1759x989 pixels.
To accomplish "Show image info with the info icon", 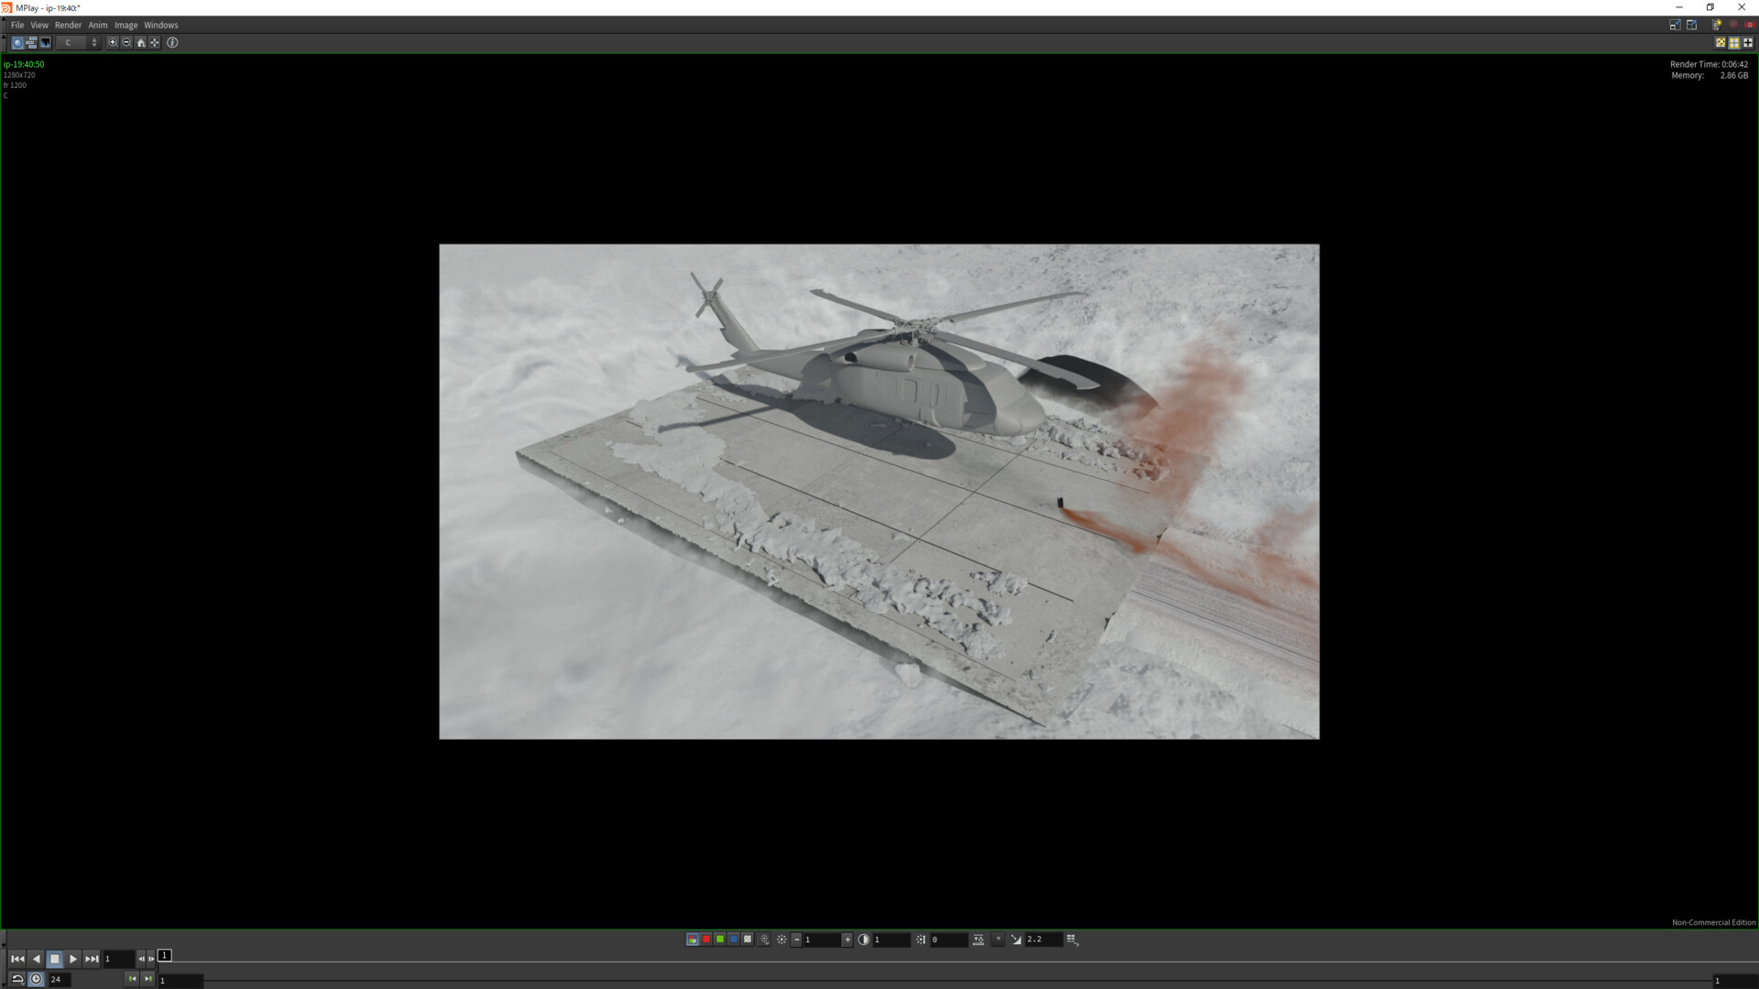I will (x=173, y=43).
